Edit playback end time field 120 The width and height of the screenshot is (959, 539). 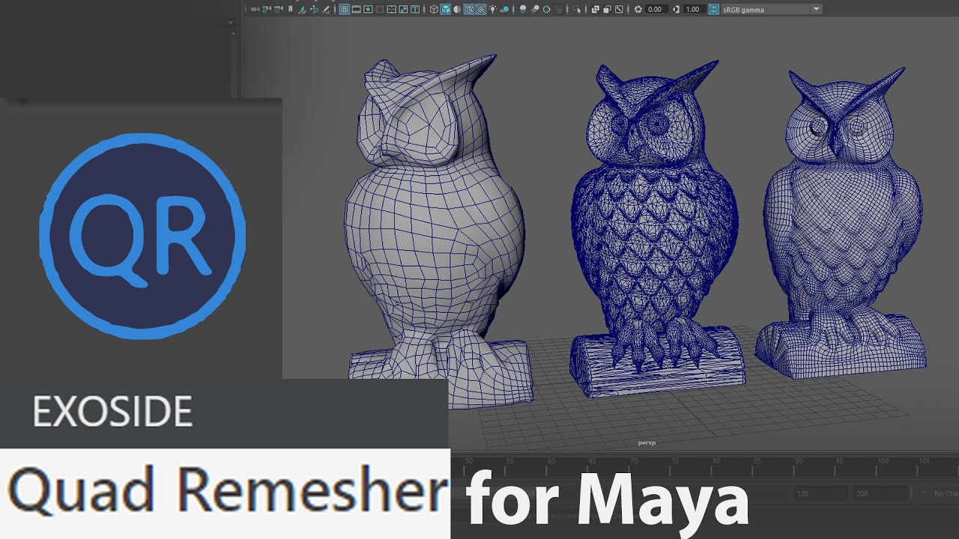coord(821,494)
